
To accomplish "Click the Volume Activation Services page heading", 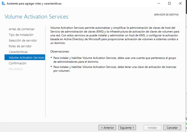I will point(36,17).
